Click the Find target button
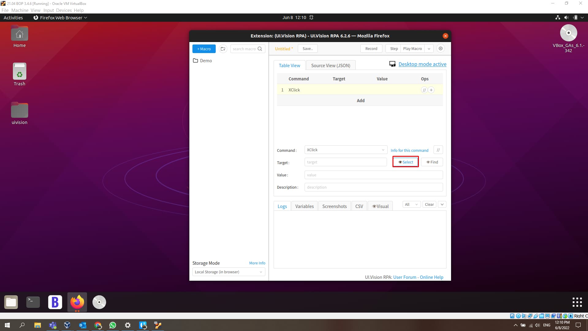 tap(432, 162)
